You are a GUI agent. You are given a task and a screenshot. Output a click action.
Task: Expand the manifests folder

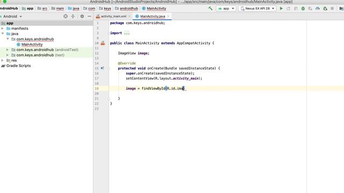pos(2,28)
